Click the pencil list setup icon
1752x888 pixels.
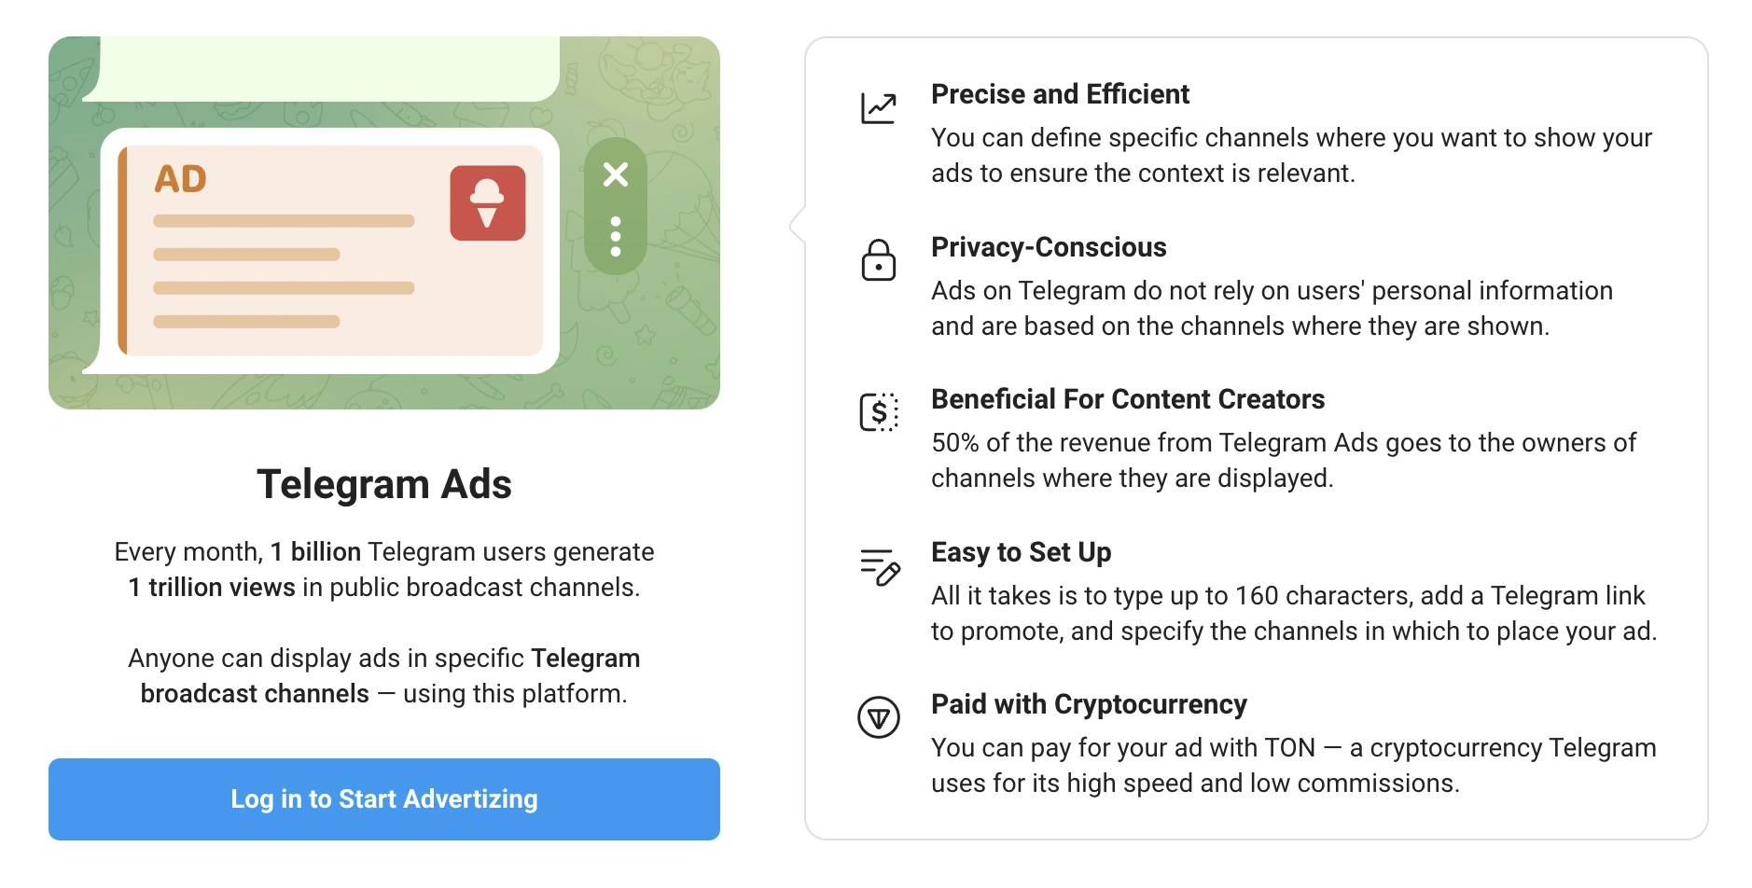[879, 566]
